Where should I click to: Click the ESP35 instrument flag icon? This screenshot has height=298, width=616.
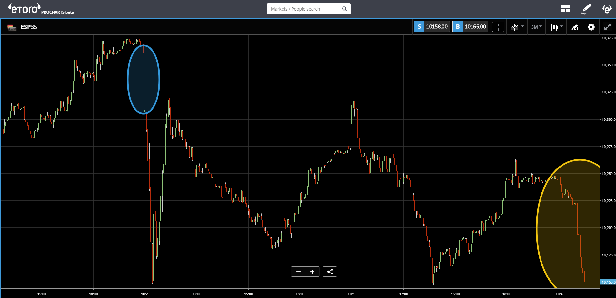click(12, 27)
